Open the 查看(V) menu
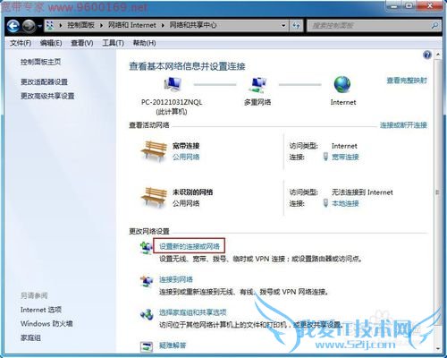This screenshot has width=447, height=358. (x=82, y=43)
